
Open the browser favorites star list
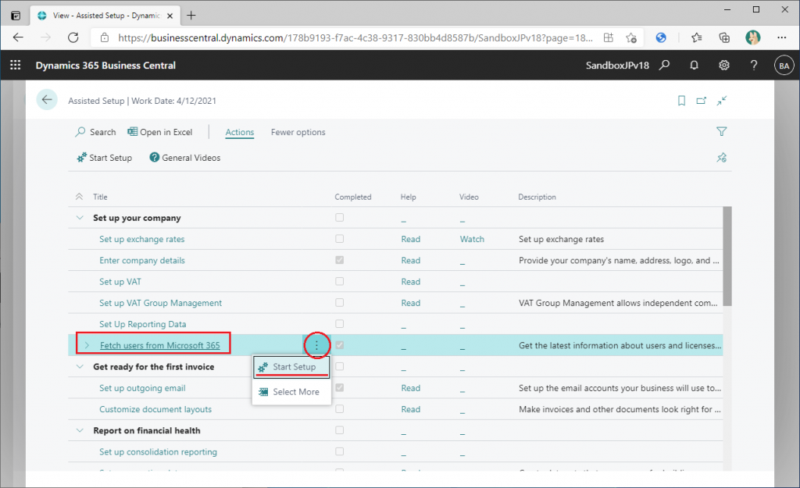[696, 37]
